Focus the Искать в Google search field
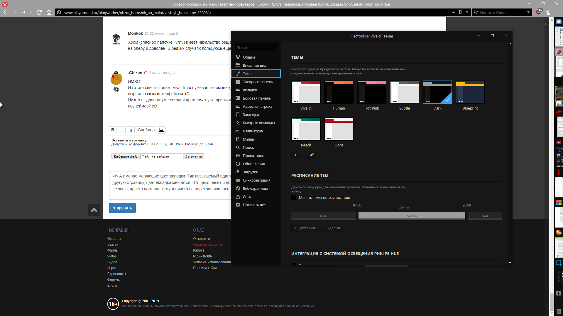Viewport: 563px width, 316px height. 502,13
